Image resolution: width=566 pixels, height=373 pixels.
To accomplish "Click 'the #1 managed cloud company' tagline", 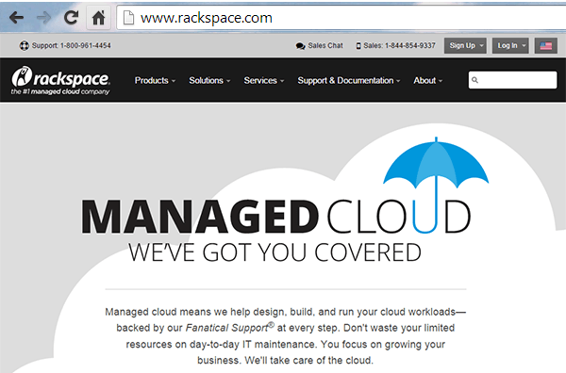I will point(60,92).
